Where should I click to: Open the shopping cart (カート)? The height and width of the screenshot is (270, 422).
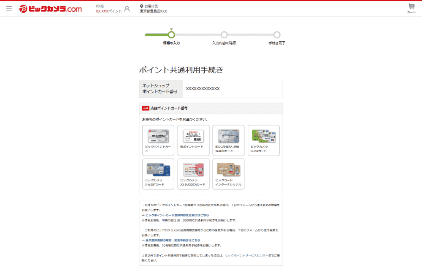tap(411, 6)
